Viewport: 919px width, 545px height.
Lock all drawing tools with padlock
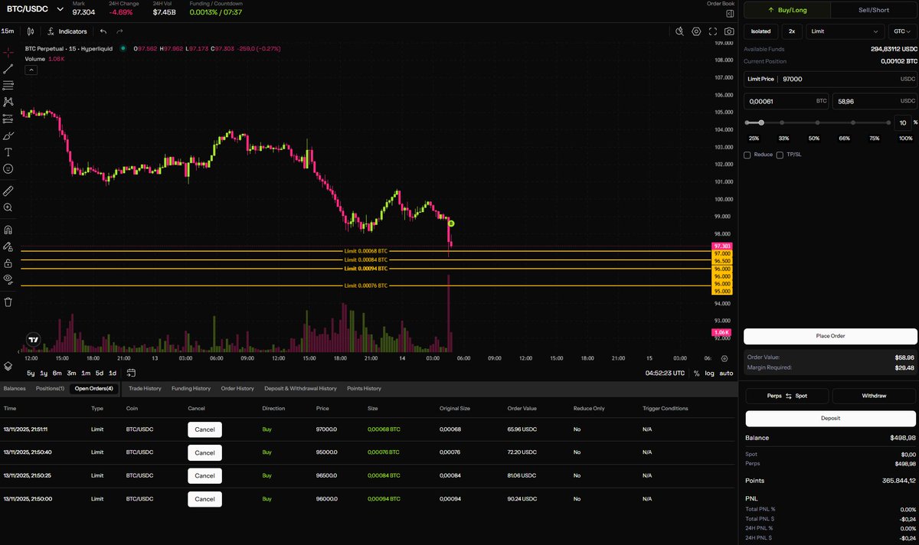pyautogui.click(x=8, y=263)
